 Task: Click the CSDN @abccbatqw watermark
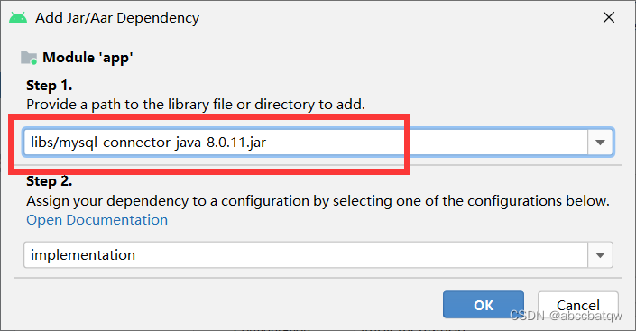click(566, 315)
